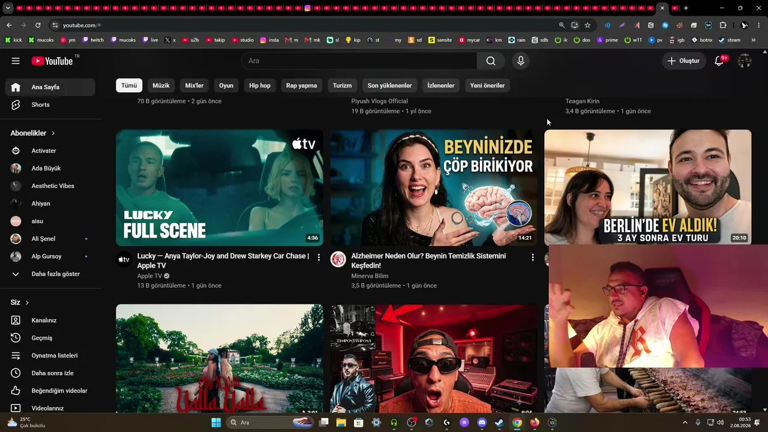Click the Minerva Bilim channel avatar
Screen dimensions: 768x432
coord(338,259)
